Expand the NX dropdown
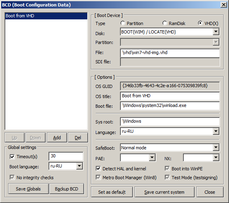 pyautogui.click(x=216, y=157)
